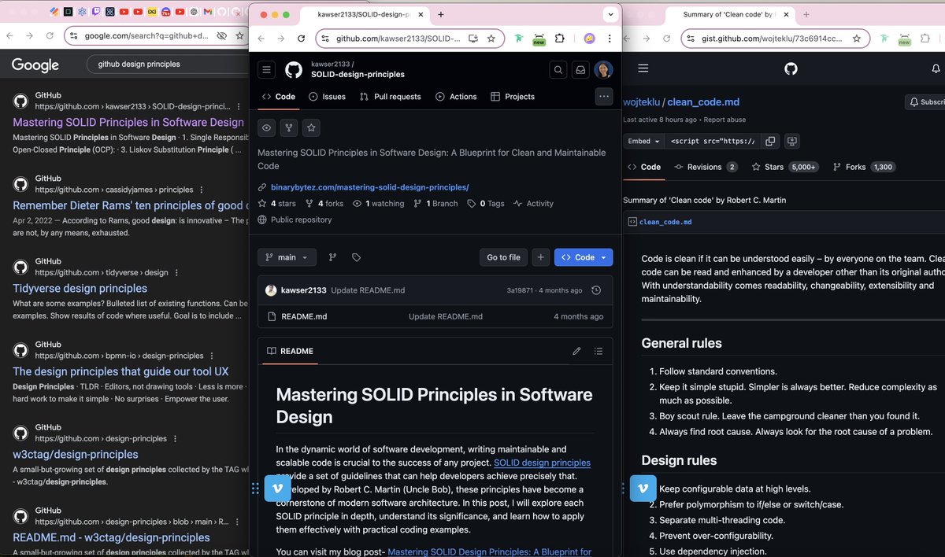Bookmark Google search page with star icon

pyautogui.click(x=240, y=35)
